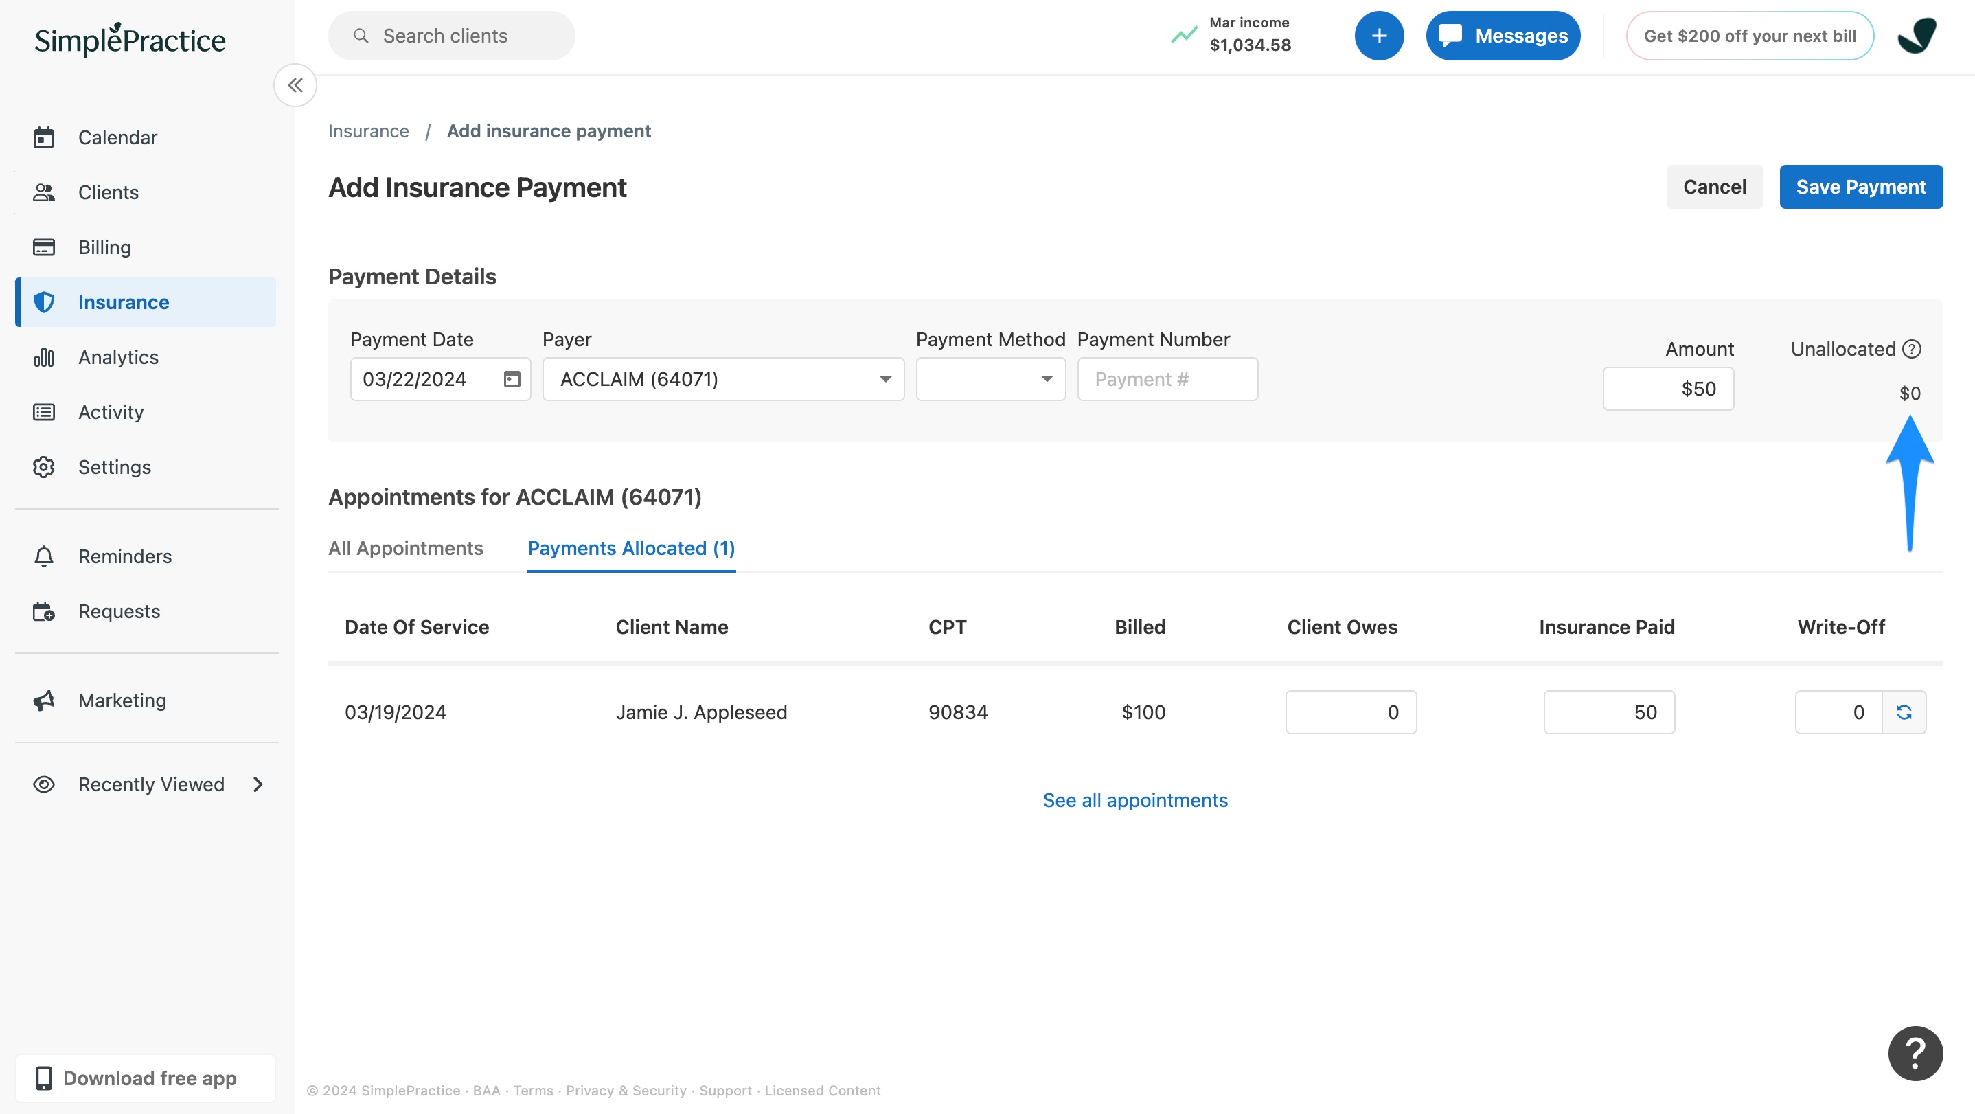Click the income trend line icon
The image size is (1975, 1114).
coord(1184,35)
